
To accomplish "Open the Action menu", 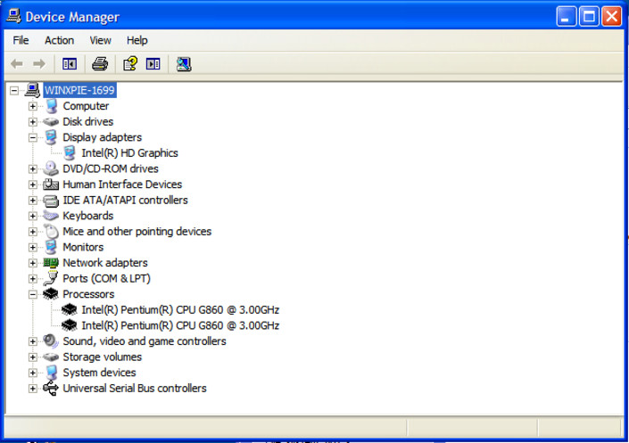I will (x=59, y=40).
